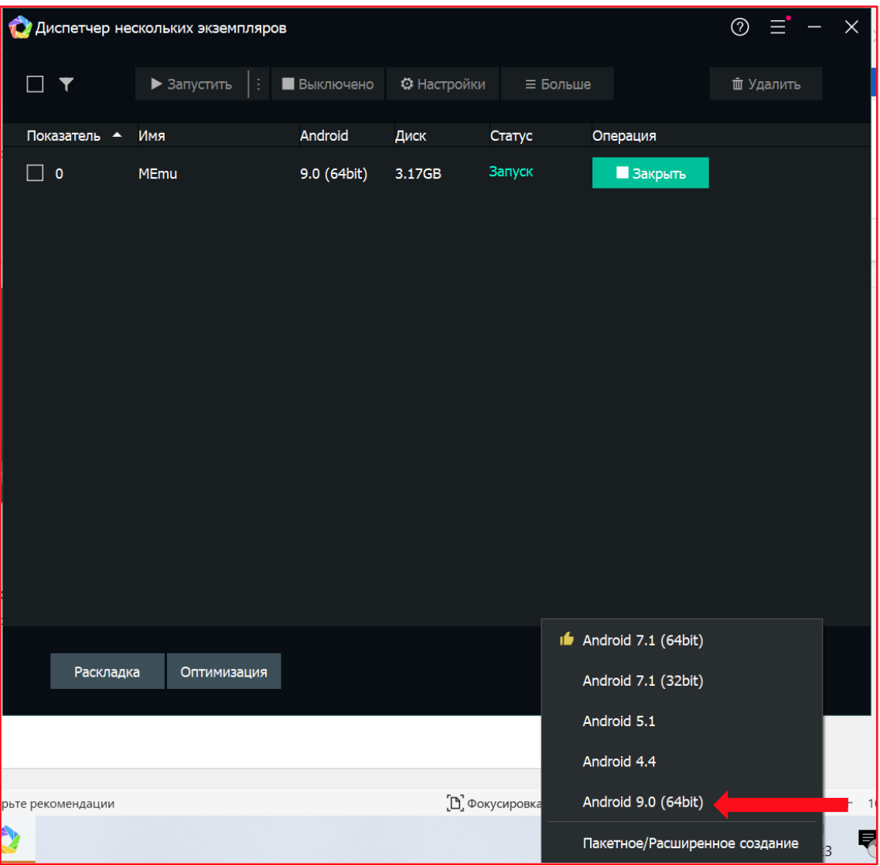The image size is (880, 866).
Task: Click the Оптимизация button
Action: [223, 672]
